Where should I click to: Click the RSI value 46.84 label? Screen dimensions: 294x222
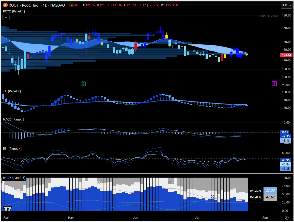click(x=285, y=164)
